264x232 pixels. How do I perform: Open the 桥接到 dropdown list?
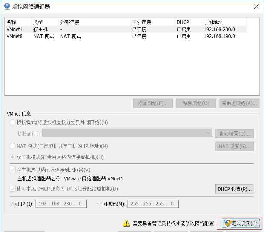tap(208, 133)
